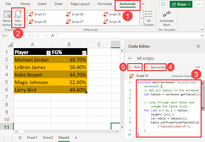Select the Kobe Bryant cell
The height and width of the screenshot is (142, 205).
(x=33, y=75)
